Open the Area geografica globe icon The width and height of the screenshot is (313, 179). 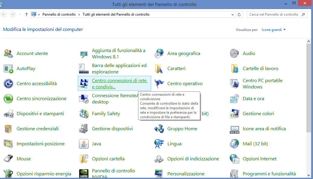click(x=159, y=54)
